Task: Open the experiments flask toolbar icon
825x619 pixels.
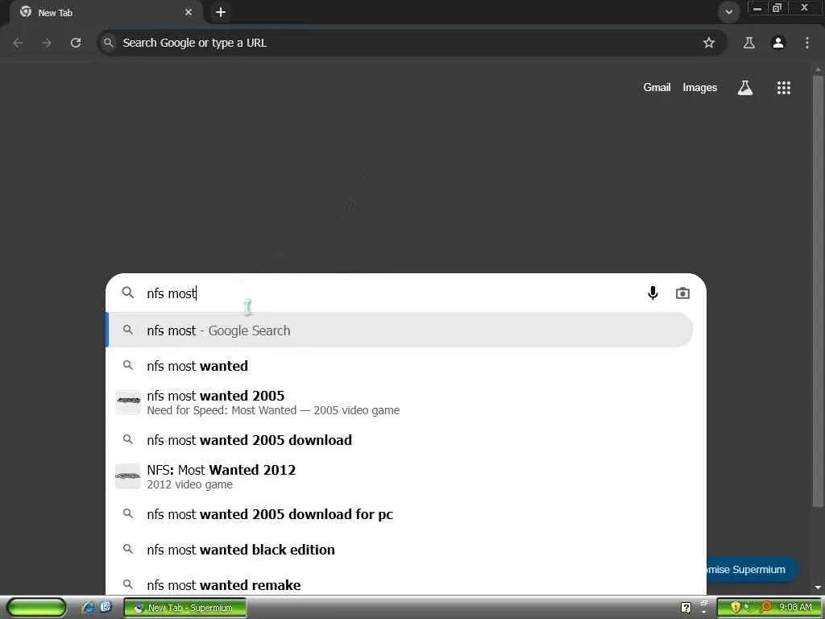Action: 749,43
